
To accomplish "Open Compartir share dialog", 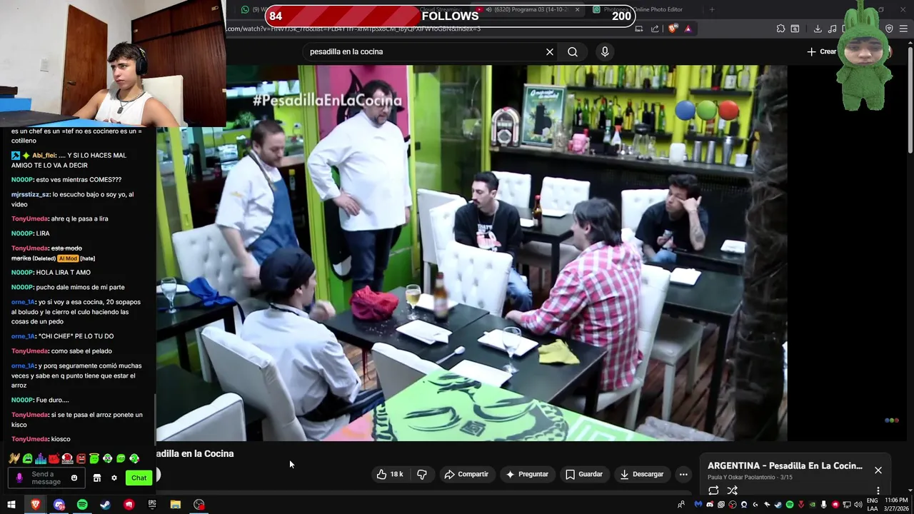I will coord(466,474).
